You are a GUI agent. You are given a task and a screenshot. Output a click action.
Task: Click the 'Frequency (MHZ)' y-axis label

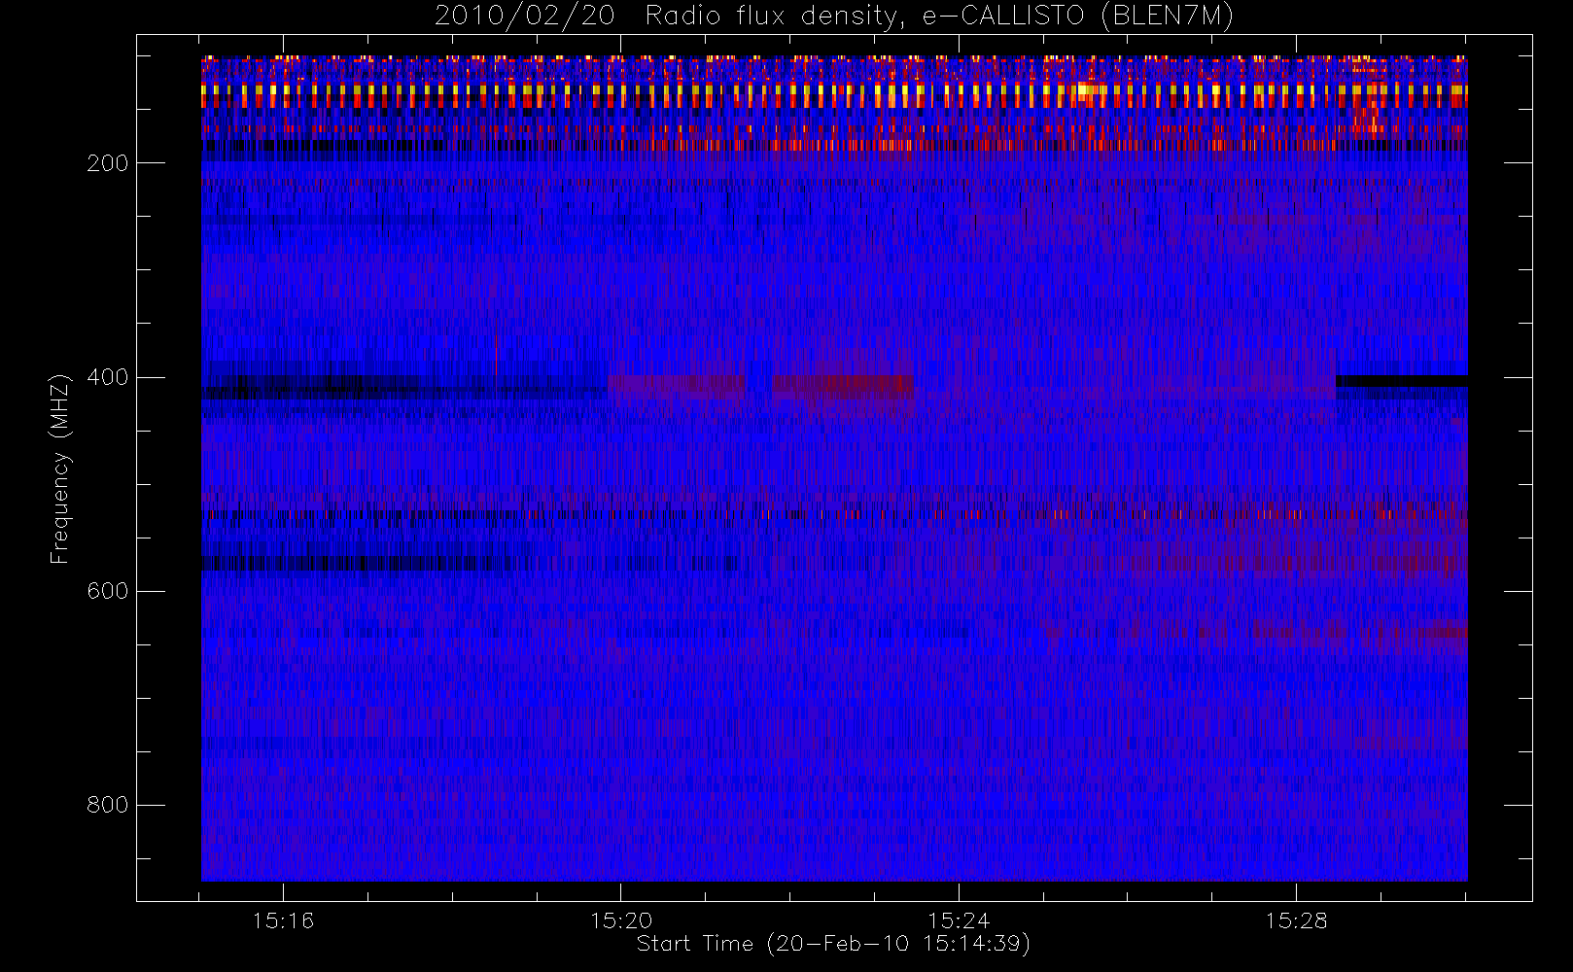60,469
